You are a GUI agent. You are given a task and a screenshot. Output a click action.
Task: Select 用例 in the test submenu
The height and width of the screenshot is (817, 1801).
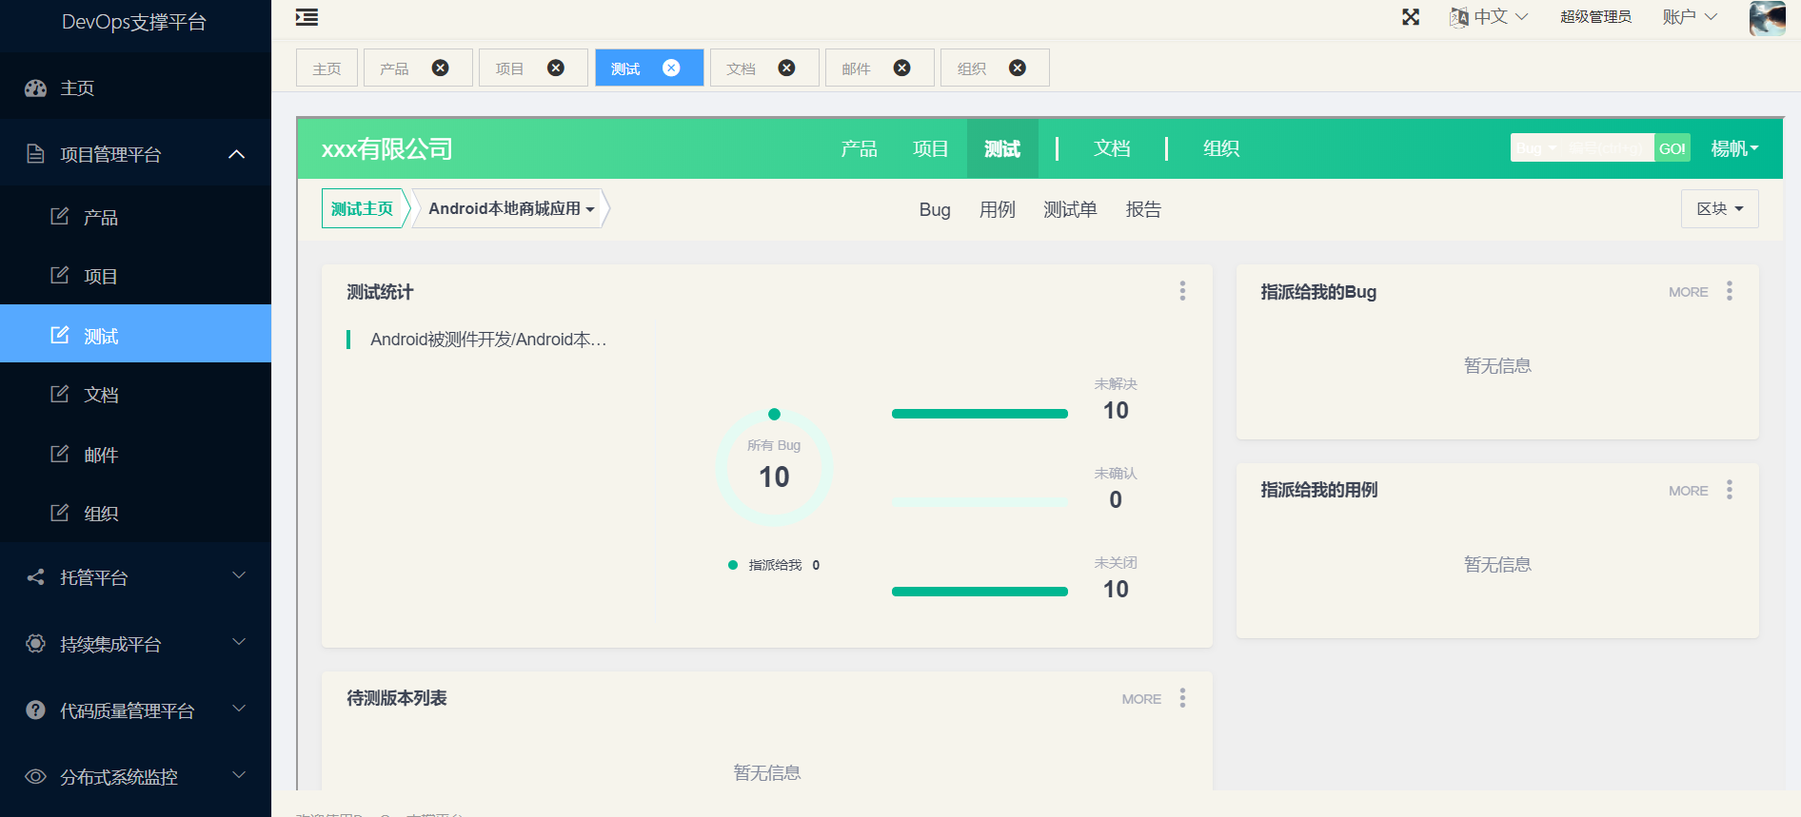997,210
